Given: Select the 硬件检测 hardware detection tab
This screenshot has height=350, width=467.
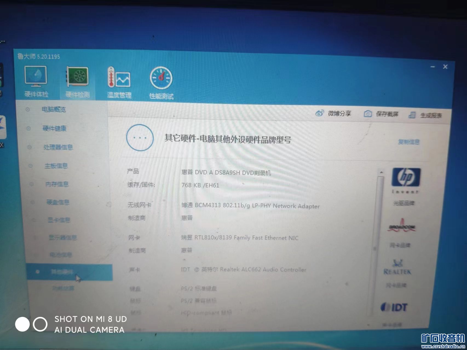Looking at the screenshot, I should pos(78,83).
